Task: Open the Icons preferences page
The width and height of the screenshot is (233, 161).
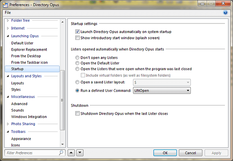Action: (16, 145)
